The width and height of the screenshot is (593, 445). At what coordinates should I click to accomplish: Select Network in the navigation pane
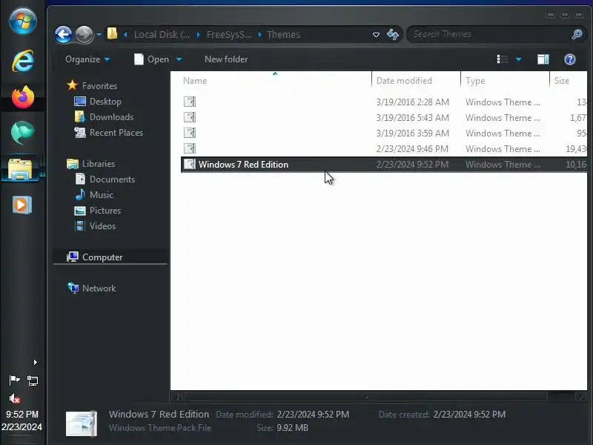[x=91, y=289]
